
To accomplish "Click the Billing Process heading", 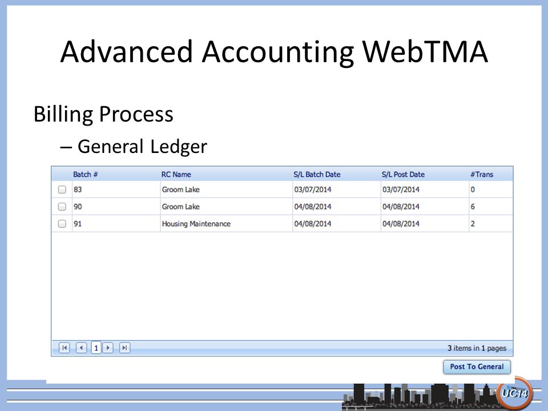I will [x=103, y=114].
